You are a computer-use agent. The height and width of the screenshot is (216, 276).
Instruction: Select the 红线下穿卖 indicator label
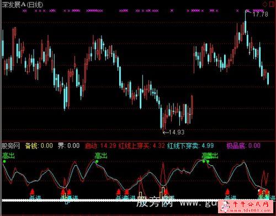(190, 146)
